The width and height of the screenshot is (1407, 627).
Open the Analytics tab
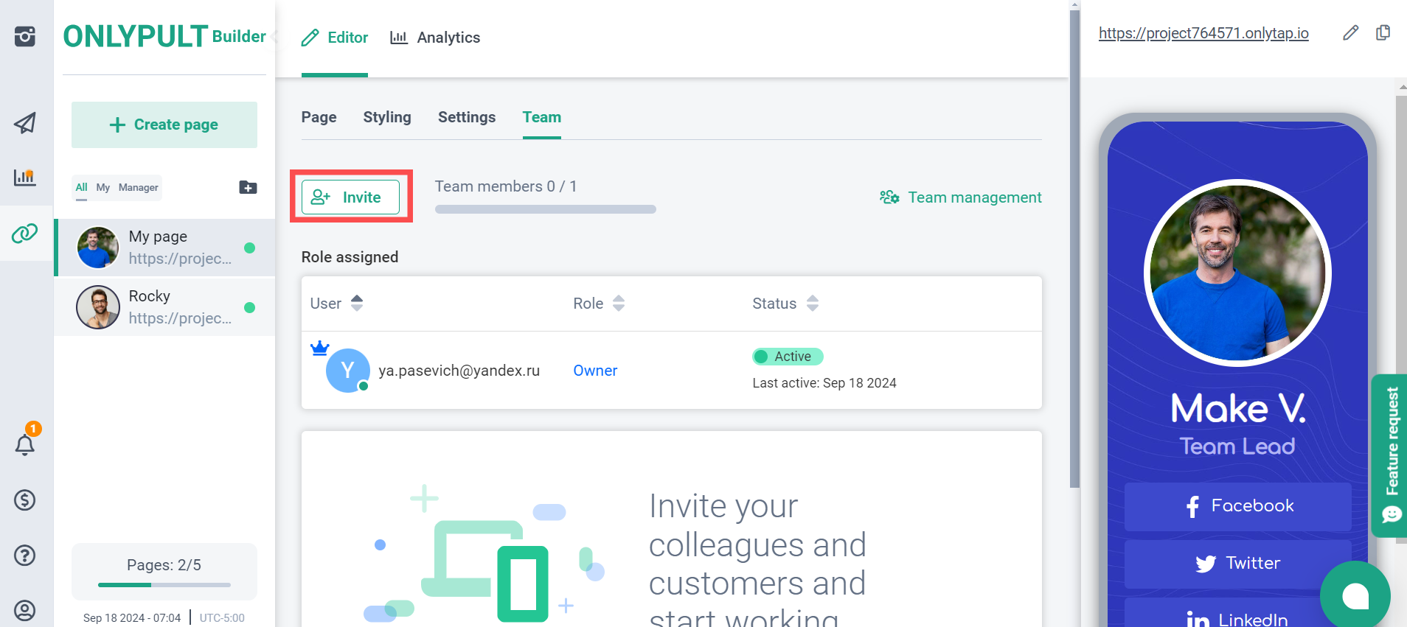click(x=435, y=38)
